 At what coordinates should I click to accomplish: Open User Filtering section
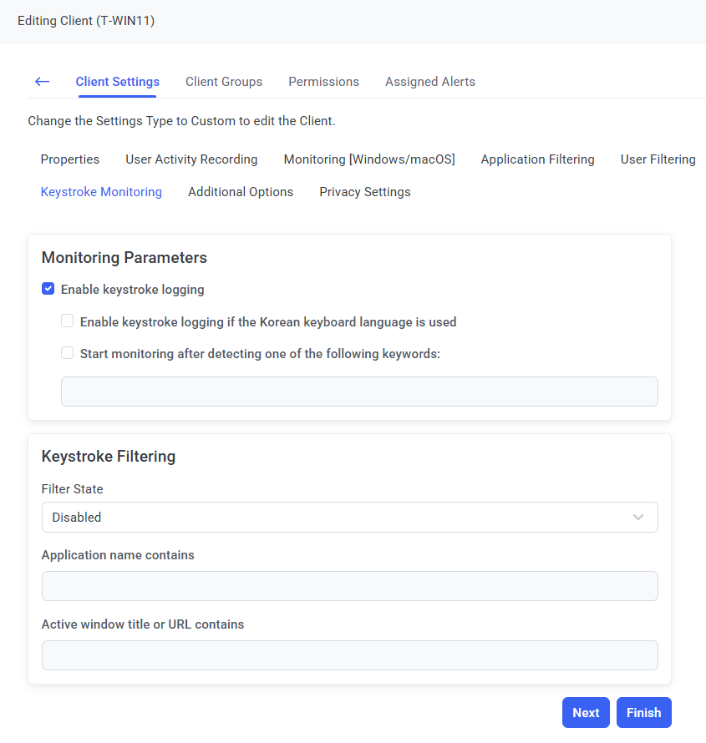pos(658,159)
